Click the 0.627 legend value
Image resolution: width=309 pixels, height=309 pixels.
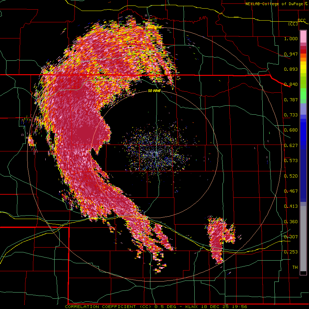[291, 146]
